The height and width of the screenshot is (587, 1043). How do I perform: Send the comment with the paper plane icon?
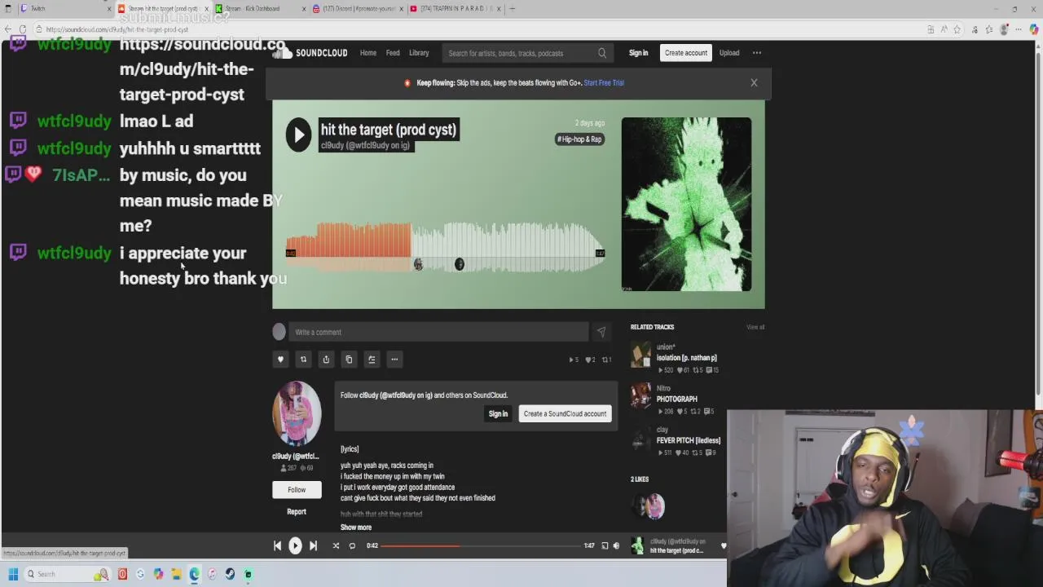pos(601,332)
